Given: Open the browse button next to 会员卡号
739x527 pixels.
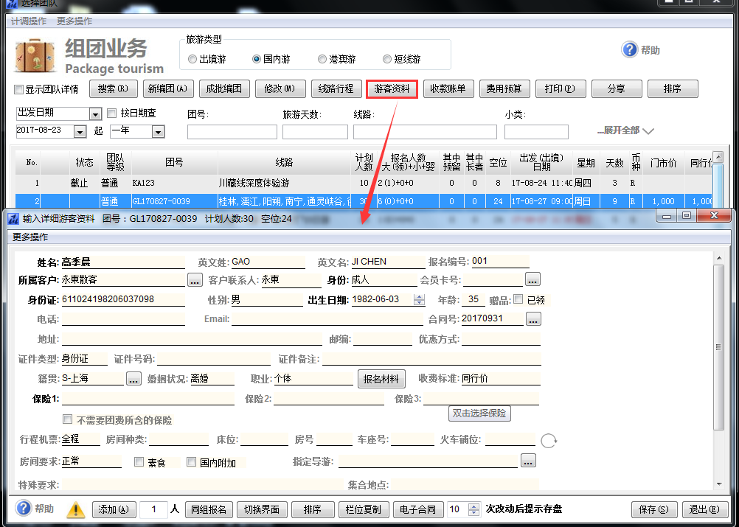Looking at the screenshot, I should coord(532,279).
